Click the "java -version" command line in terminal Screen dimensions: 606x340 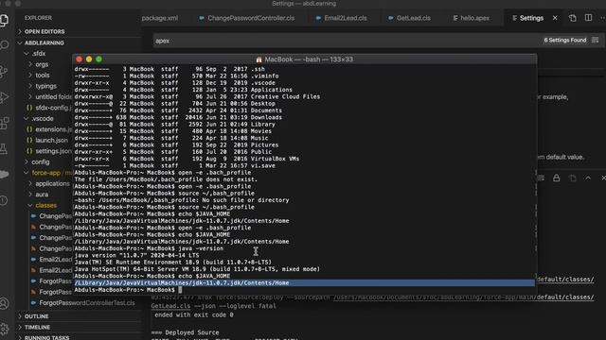(149, 248)
